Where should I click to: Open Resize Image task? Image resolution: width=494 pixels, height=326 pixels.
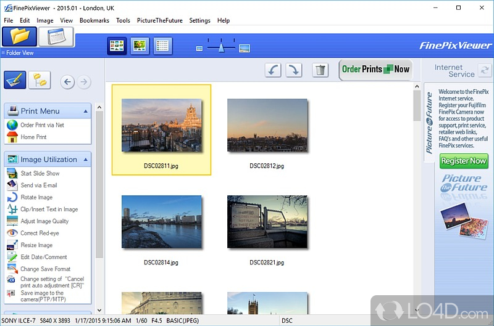[36, 245]
